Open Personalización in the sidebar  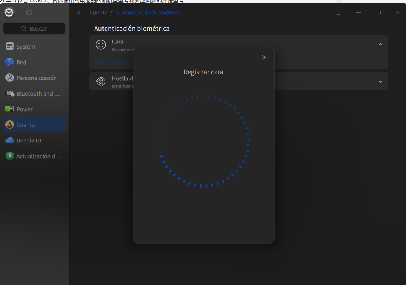(34, 78)
